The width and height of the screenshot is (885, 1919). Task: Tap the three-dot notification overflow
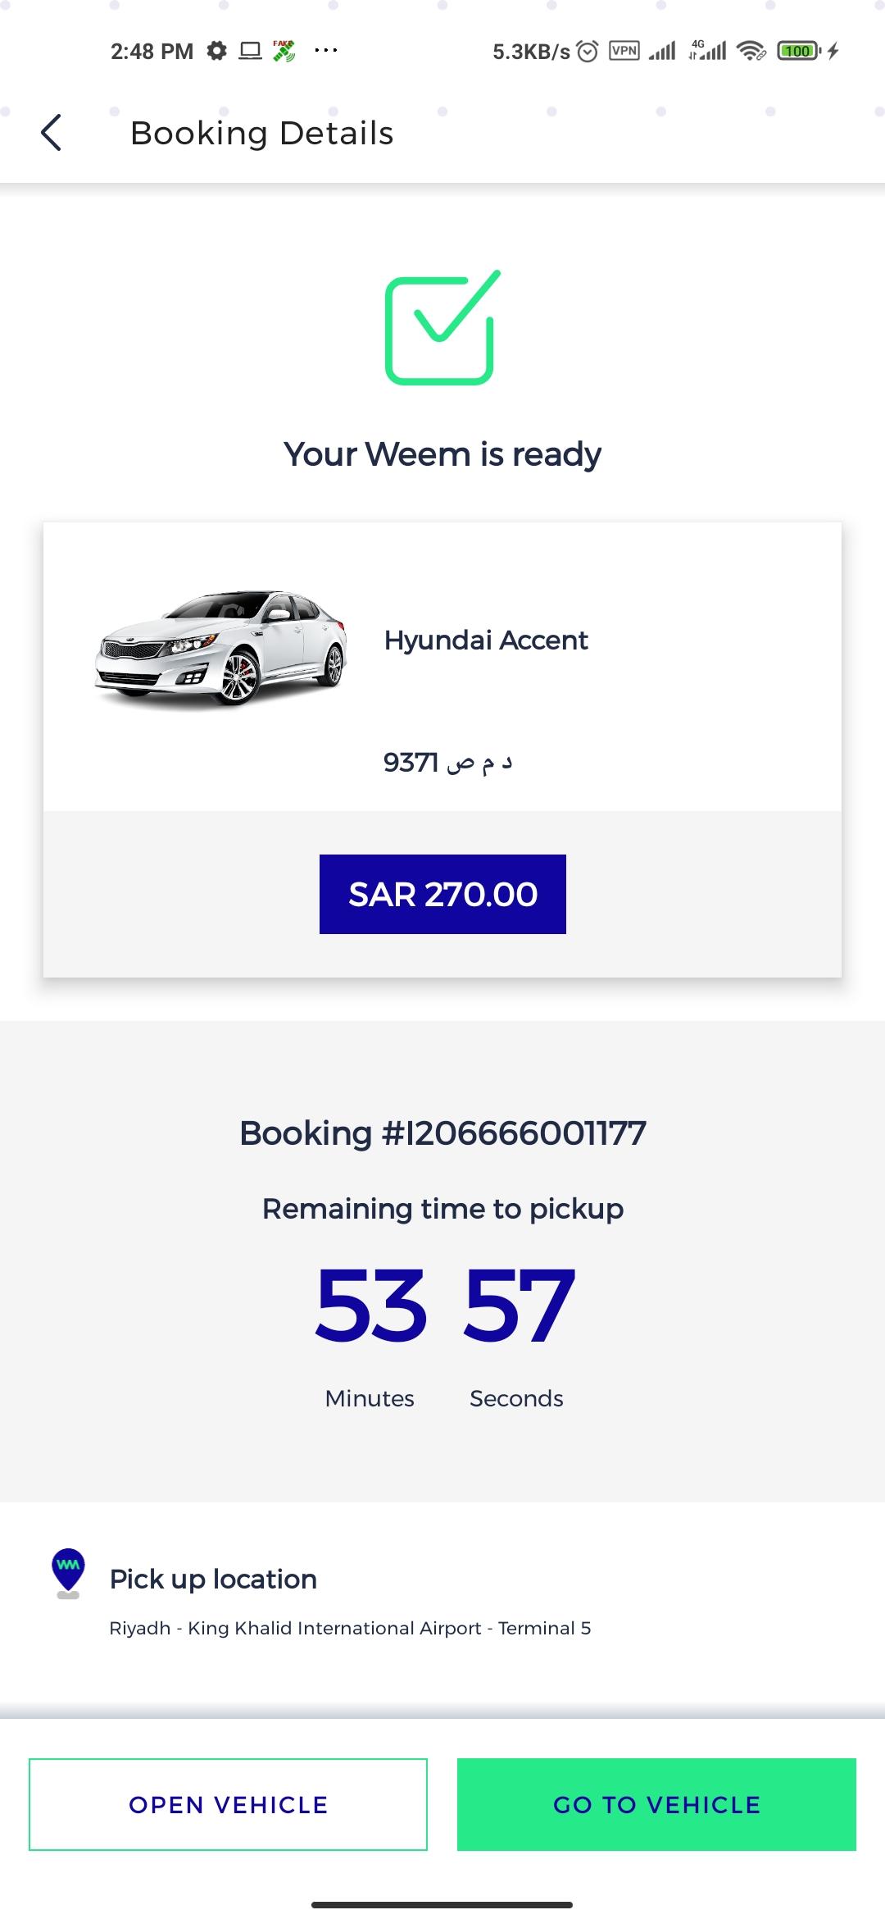pyautogui.click(x=326, y=51)
